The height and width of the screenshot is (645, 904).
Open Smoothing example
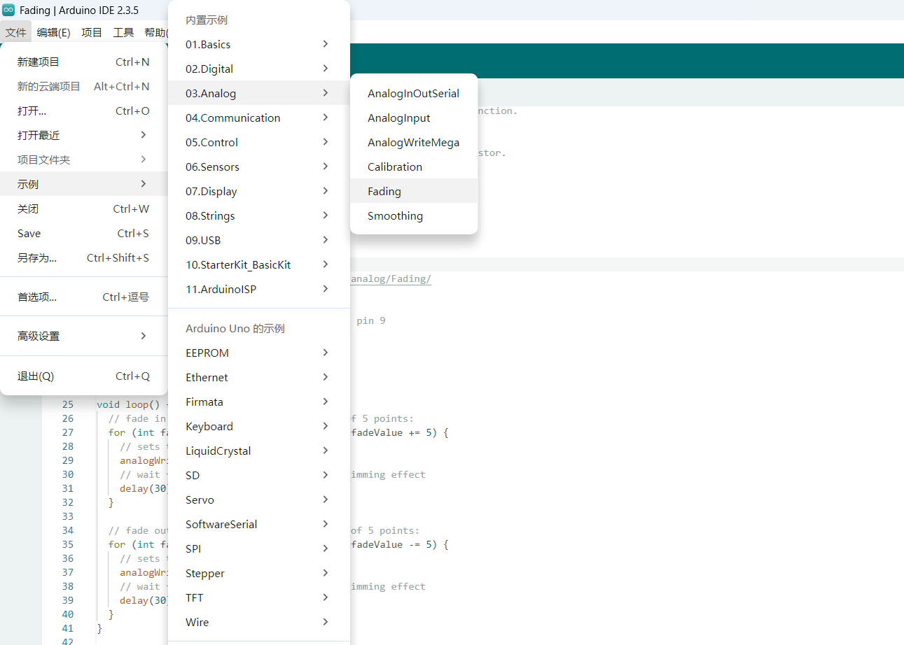coord(414,215)
